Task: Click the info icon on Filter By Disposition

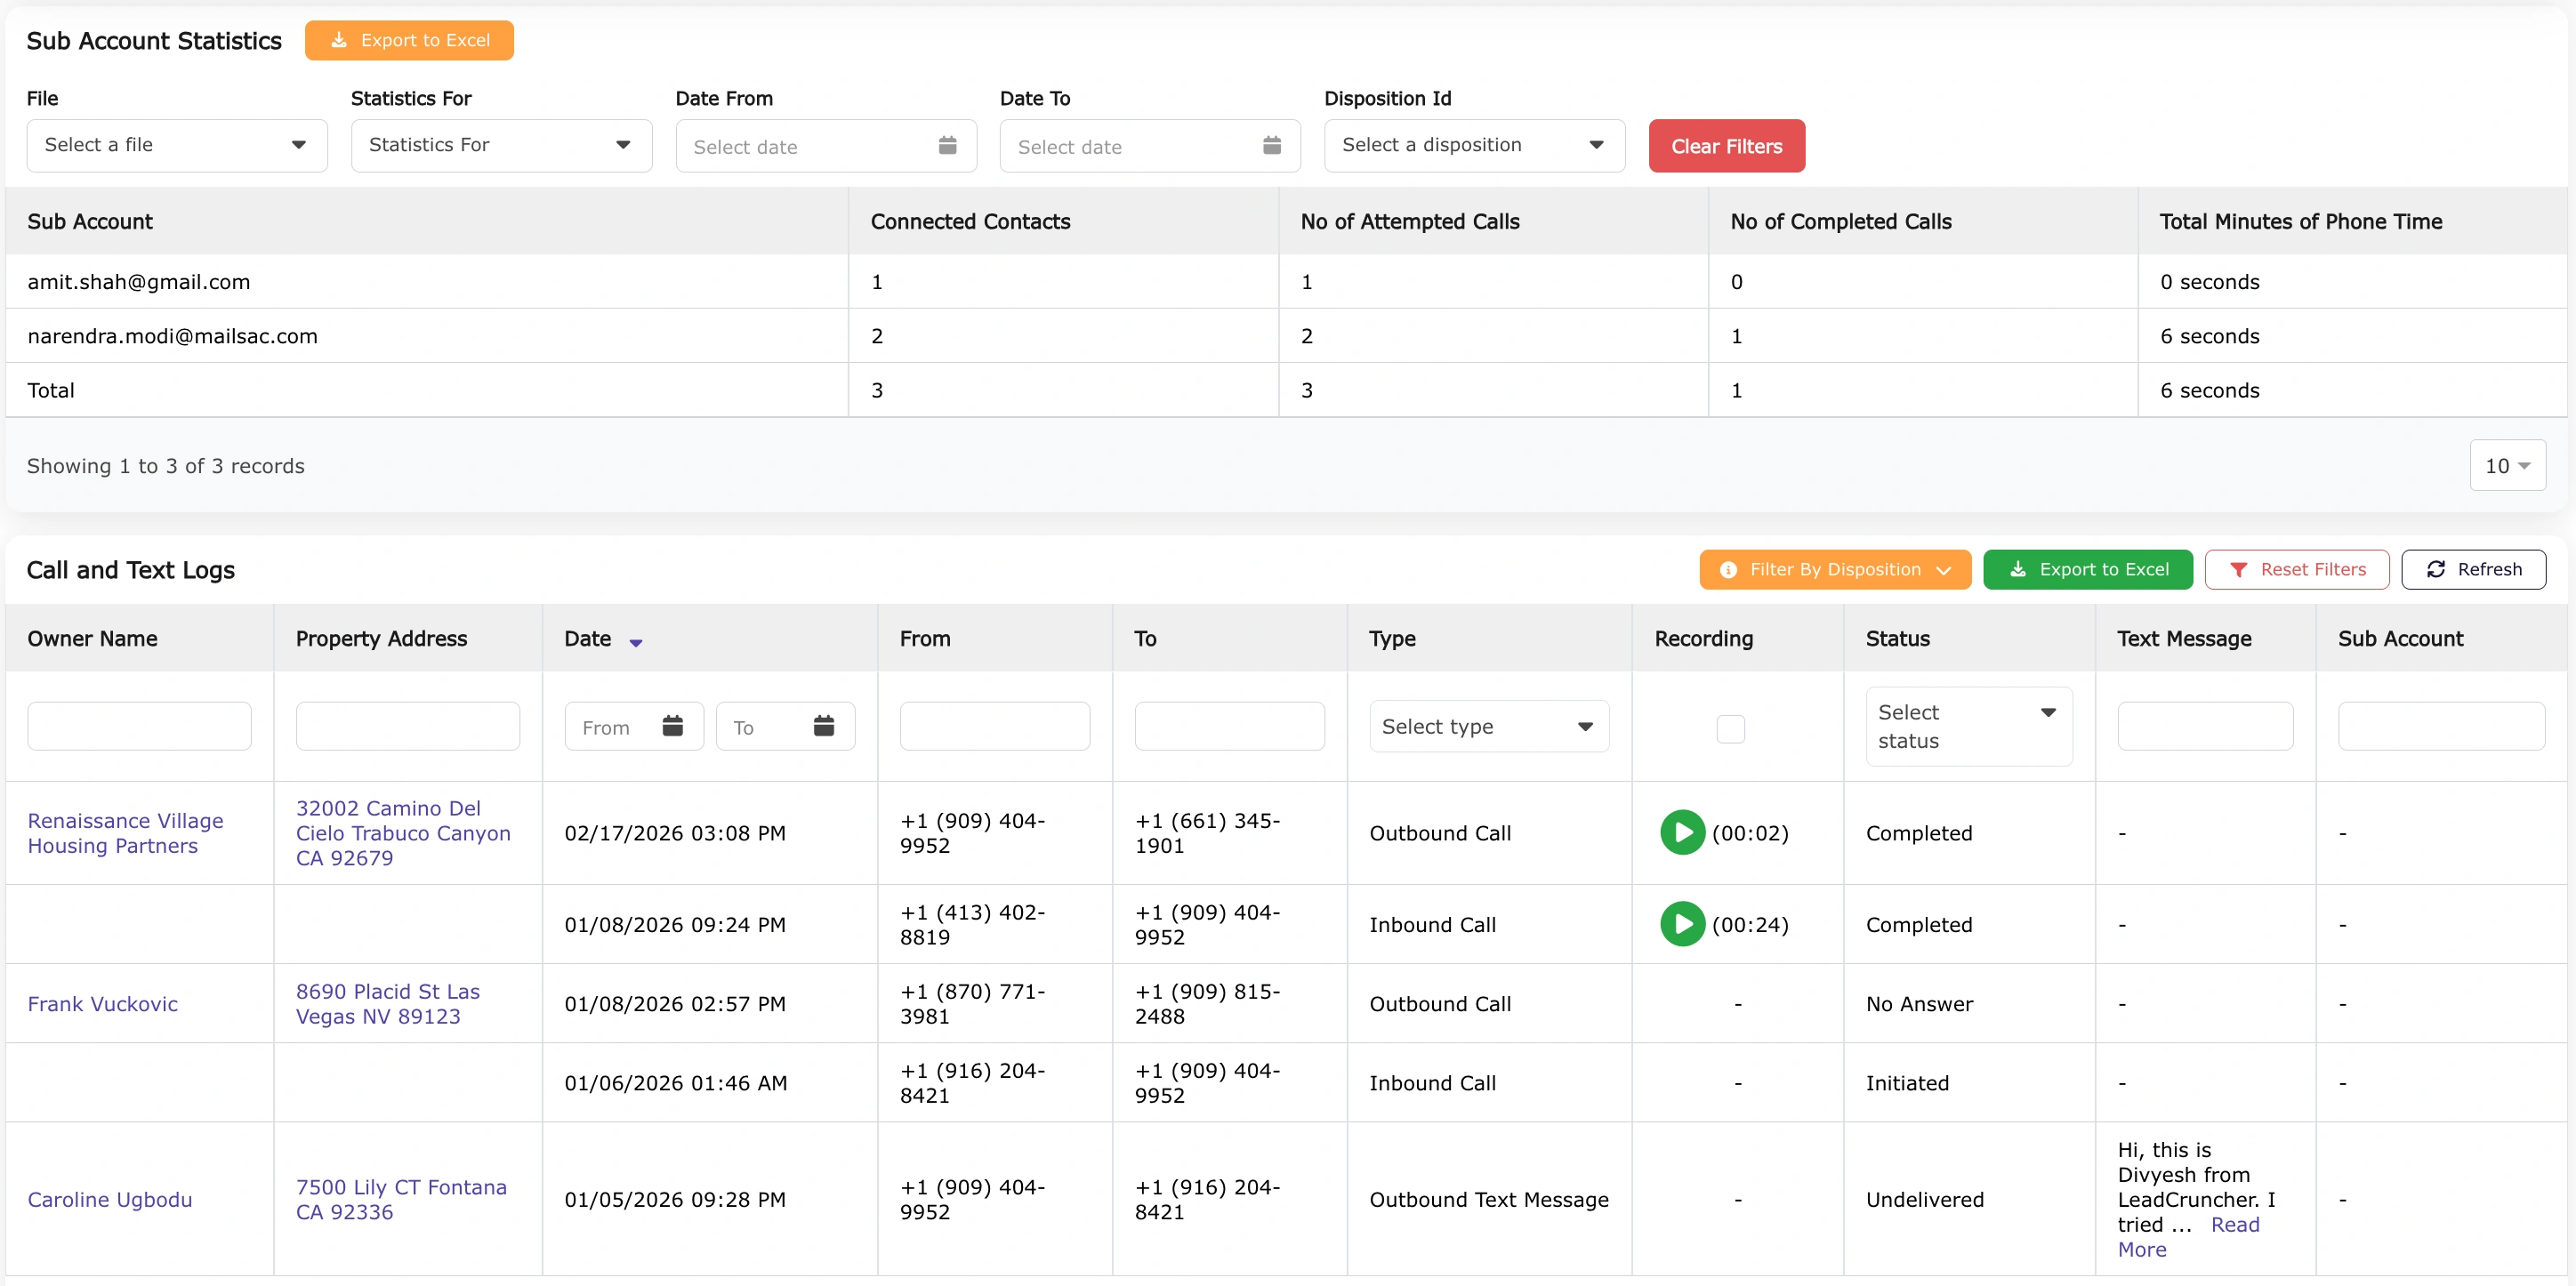Action: [1727, 569]
